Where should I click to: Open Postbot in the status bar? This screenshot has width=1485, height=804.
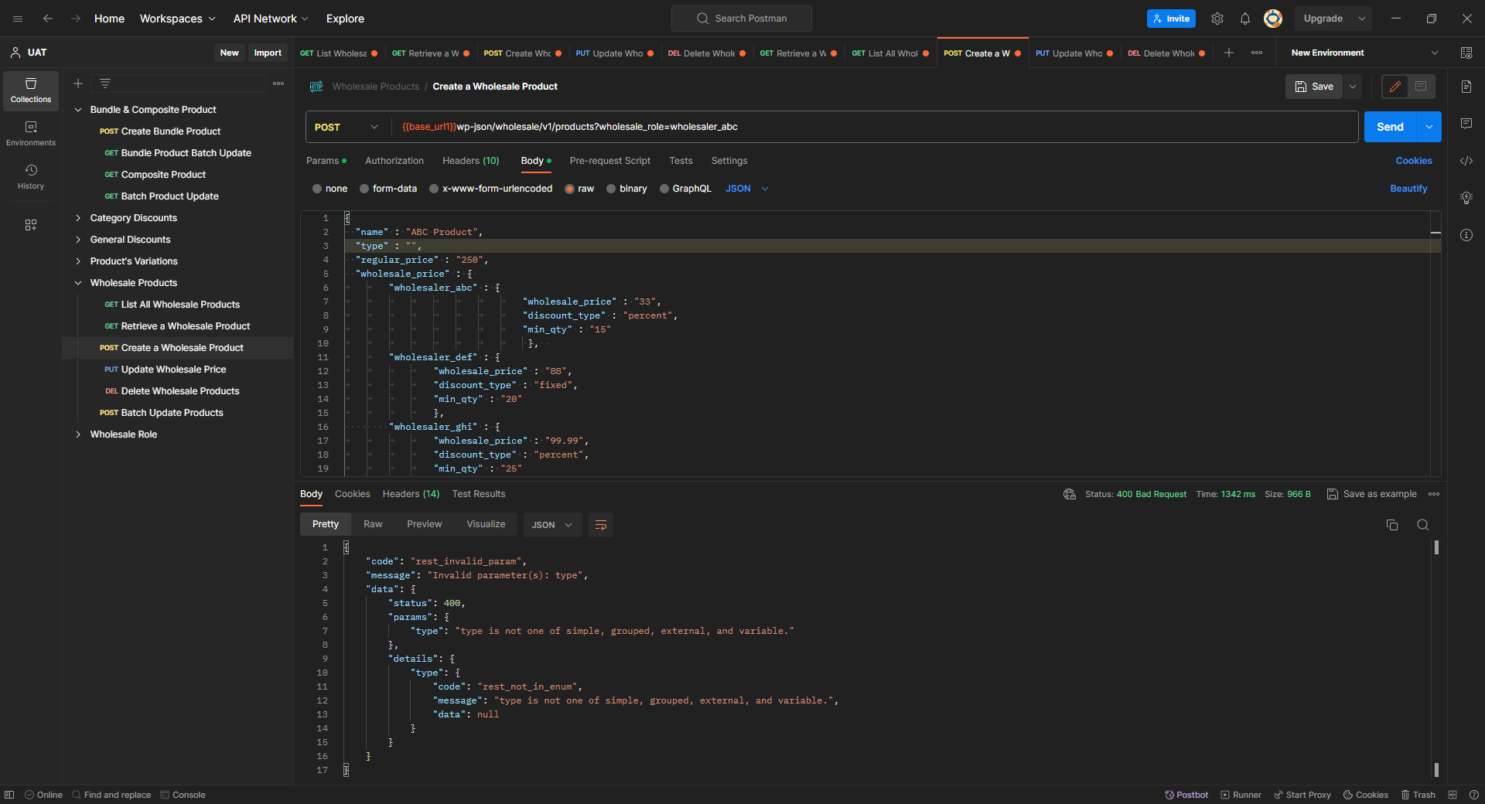pyautogui.click(x=1186, y=795)
